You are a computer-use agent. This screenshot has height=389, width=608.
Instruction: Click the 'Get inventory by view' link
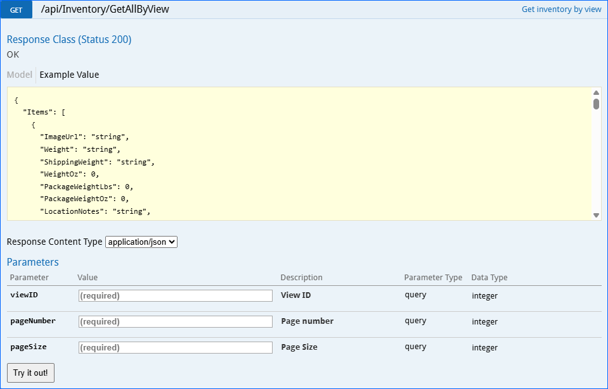561,9
